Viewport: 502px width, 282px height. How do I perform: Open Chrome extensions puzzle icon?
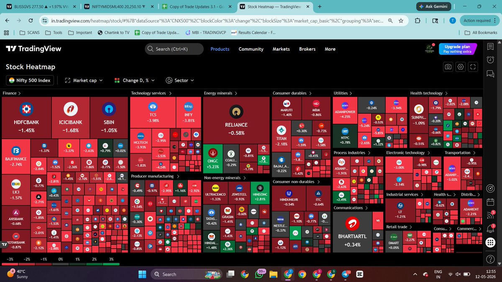point(417,20)
